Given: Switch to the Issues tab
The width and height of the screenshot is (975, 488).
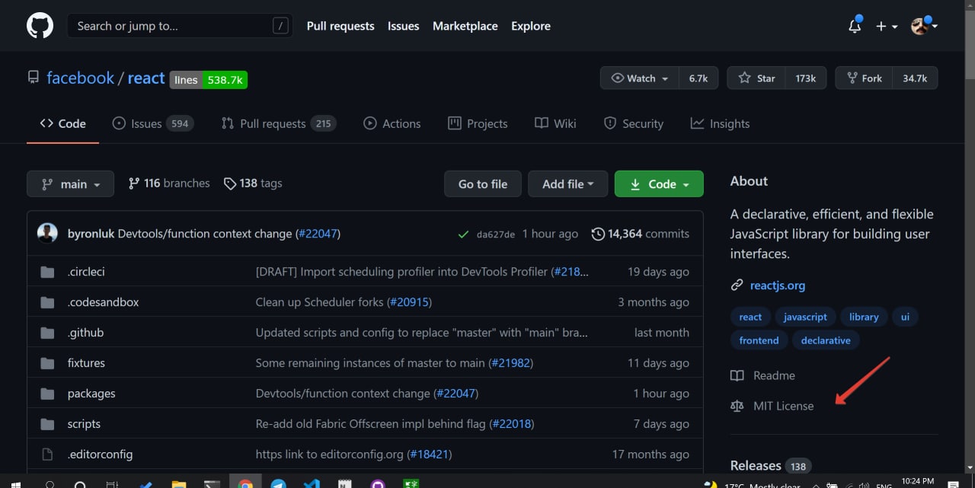Looking at the screenshot, I should click(x=152, y=123).
